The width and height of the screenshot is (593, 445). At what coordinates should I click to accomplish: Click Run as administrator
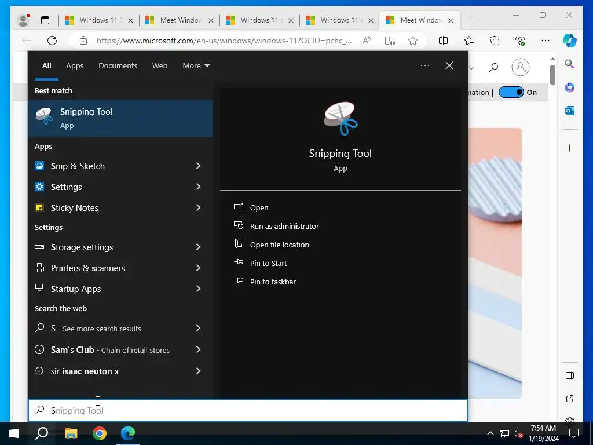284,226
